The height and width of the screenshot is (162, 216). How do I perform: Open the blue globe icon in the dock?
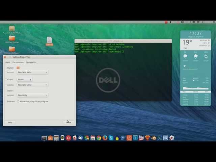[123, 138]
